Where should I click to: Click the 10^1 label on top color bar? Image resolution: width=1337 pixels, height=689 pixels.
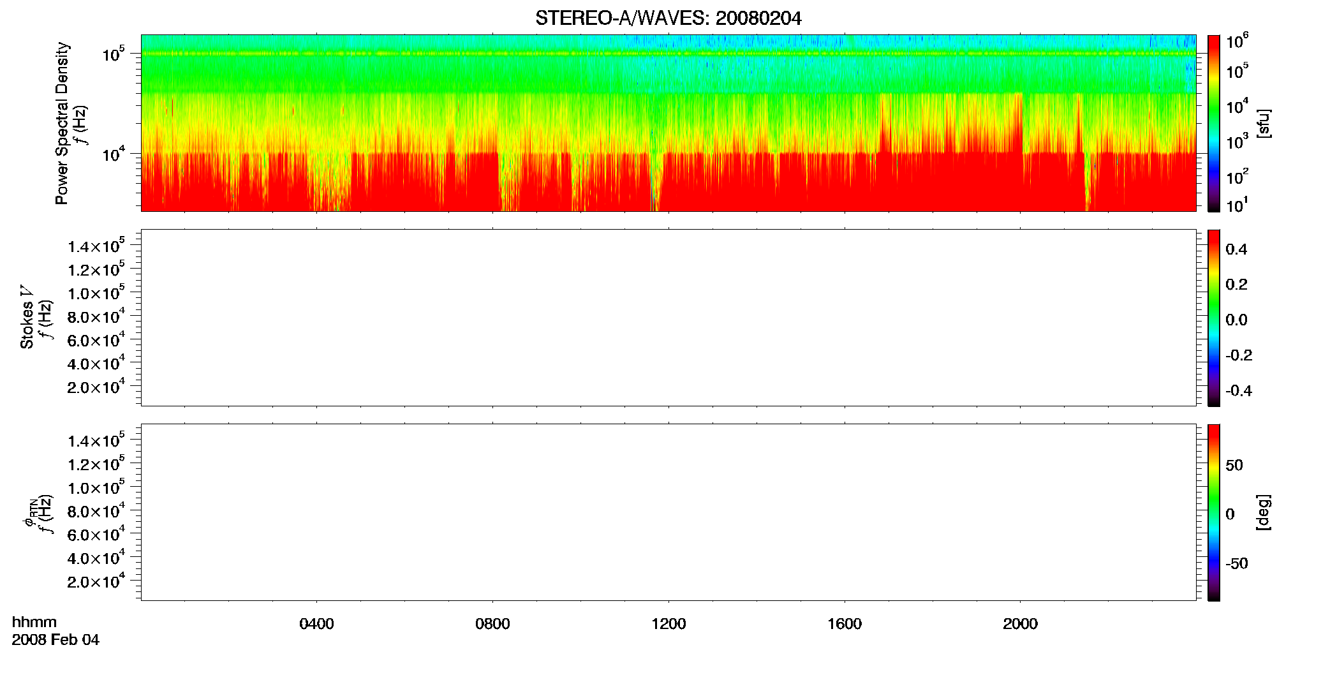tap(1237, 205)
